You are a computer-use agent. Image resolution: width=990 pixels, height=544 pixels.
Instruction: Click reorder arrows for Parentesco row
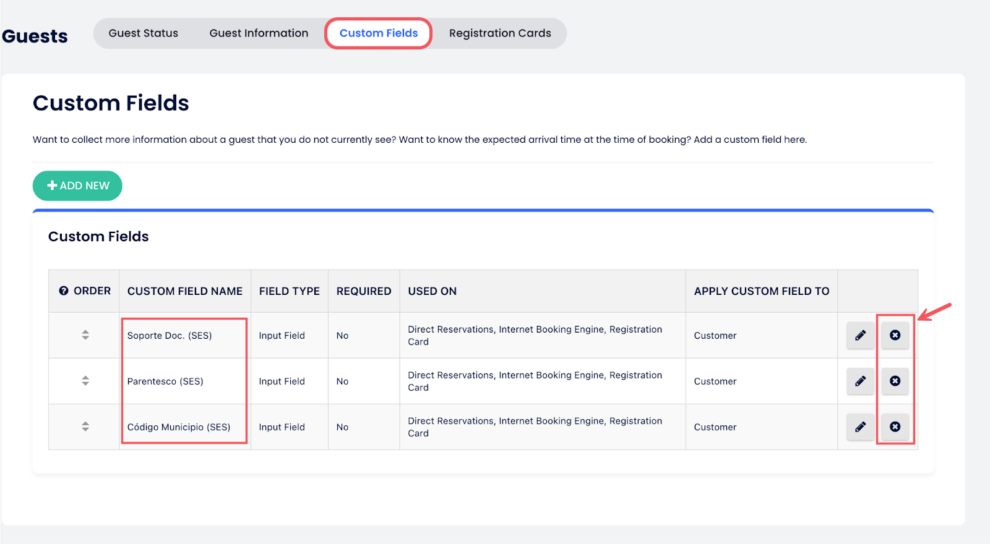(85, 381)
